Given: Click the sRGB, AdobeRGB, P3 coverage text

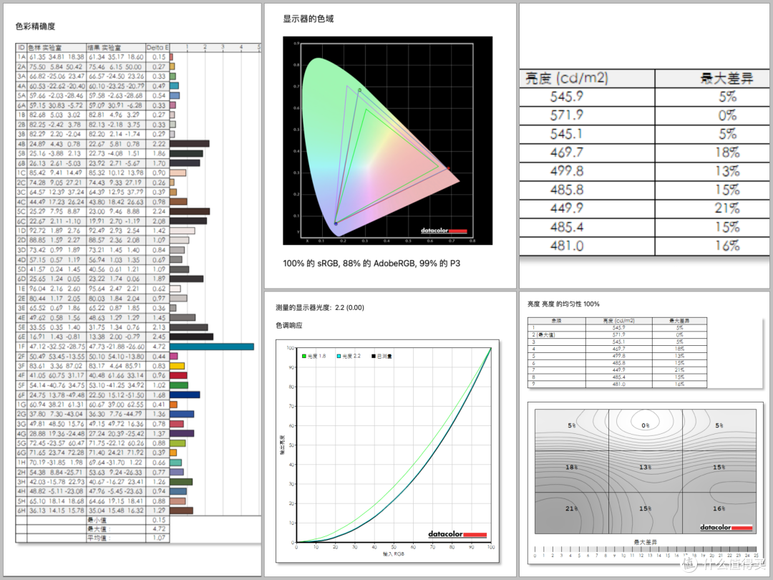Looking at the screenshot, I should pos(371,264).
